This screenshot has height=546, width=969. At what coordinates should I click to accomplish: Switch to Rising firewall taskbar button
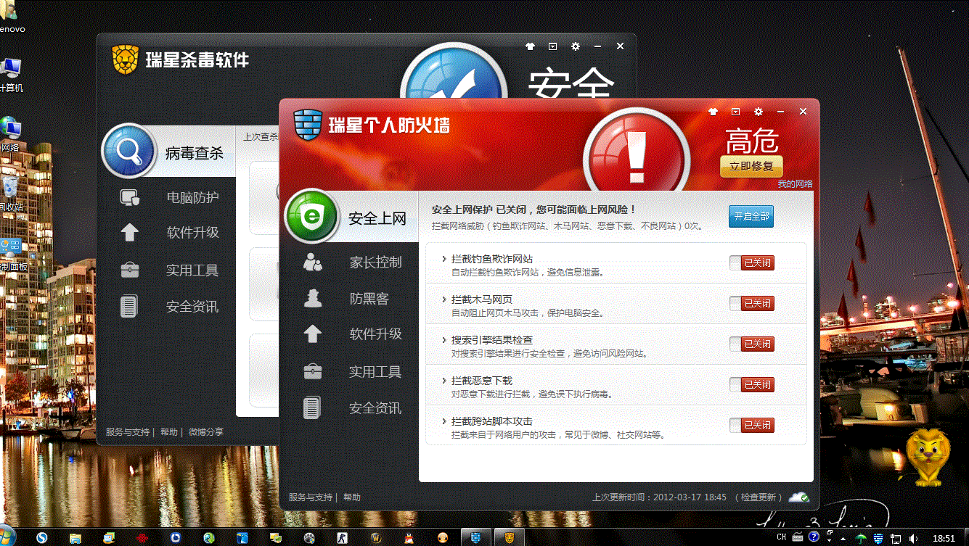pyautogui.click(x=476, y=537)
